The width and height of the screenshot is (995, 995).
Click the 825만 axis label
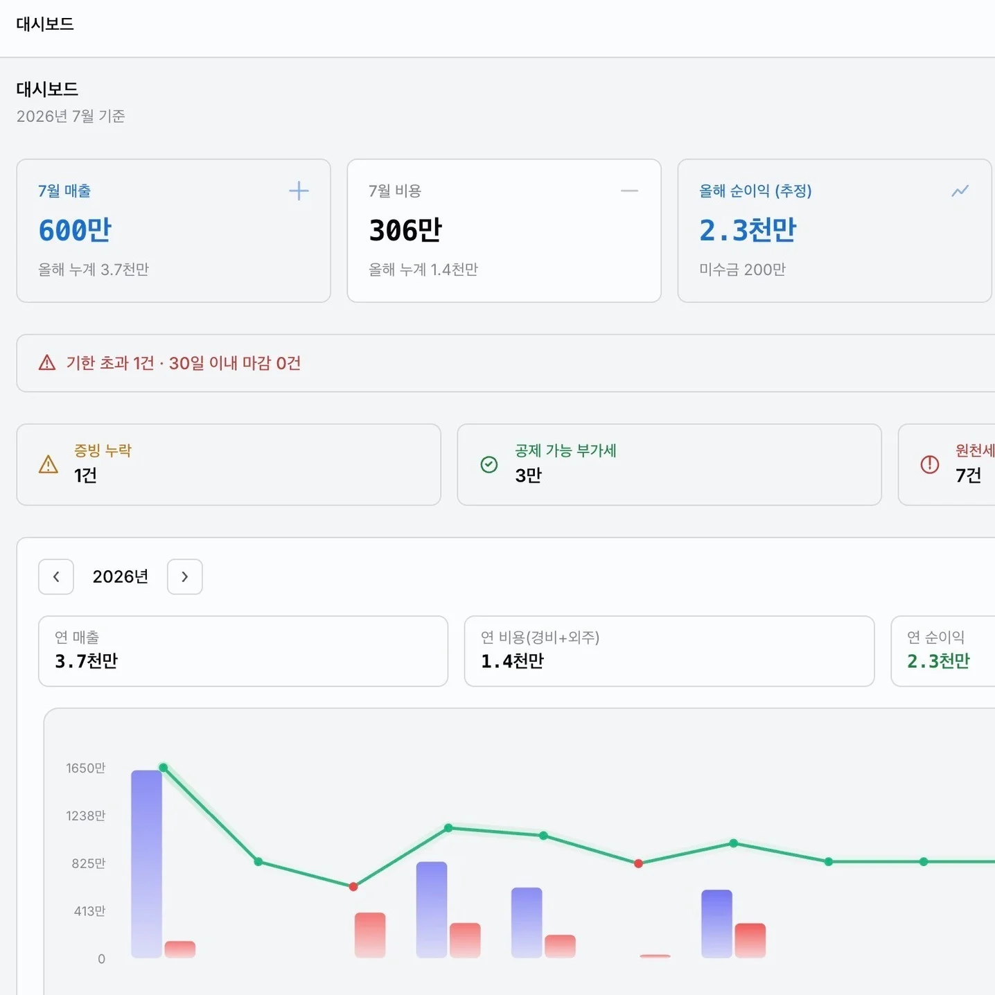[89, 863]
